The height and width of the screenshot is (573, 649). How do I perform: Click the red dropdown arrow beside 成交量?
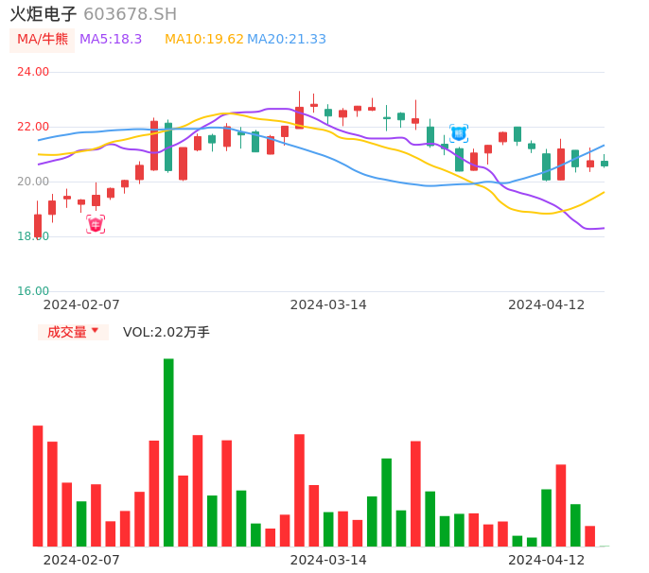[x=95, y=331]
